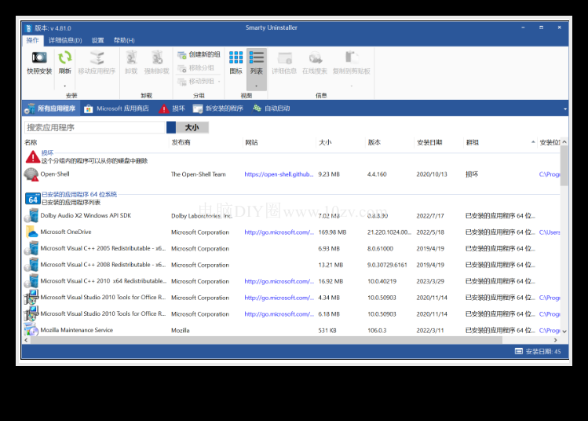Sort by 版本 column header
588x421 pixels.
[374, 143]
